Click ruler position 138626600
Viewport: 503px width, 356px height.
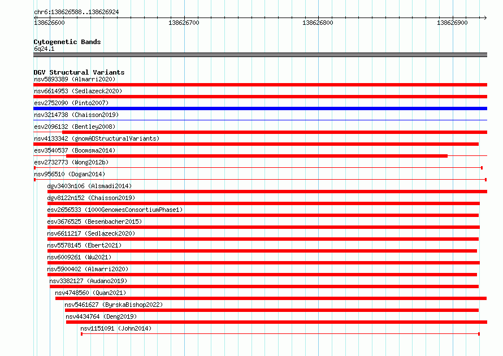click(x=49, y=23)
